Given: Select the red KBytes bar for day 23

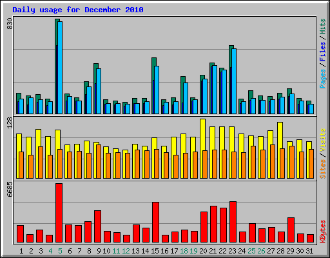Looking at the screenshot, I should (x=233, y=222).
